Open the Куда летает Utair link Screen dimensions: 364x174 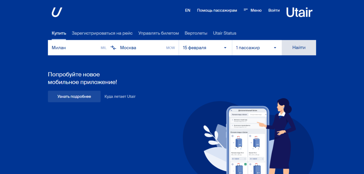tap(120, 96)
